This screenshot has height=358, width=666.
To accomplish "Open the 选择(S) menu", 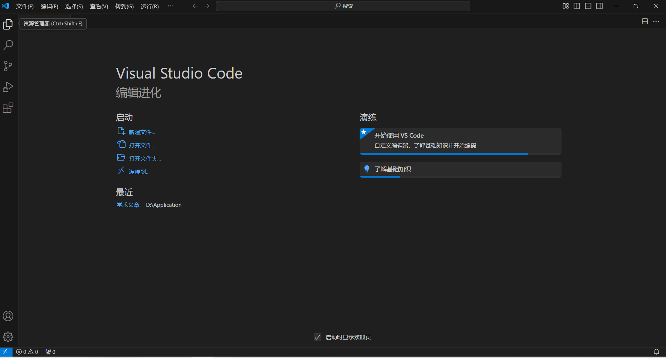I will (74, 6).
